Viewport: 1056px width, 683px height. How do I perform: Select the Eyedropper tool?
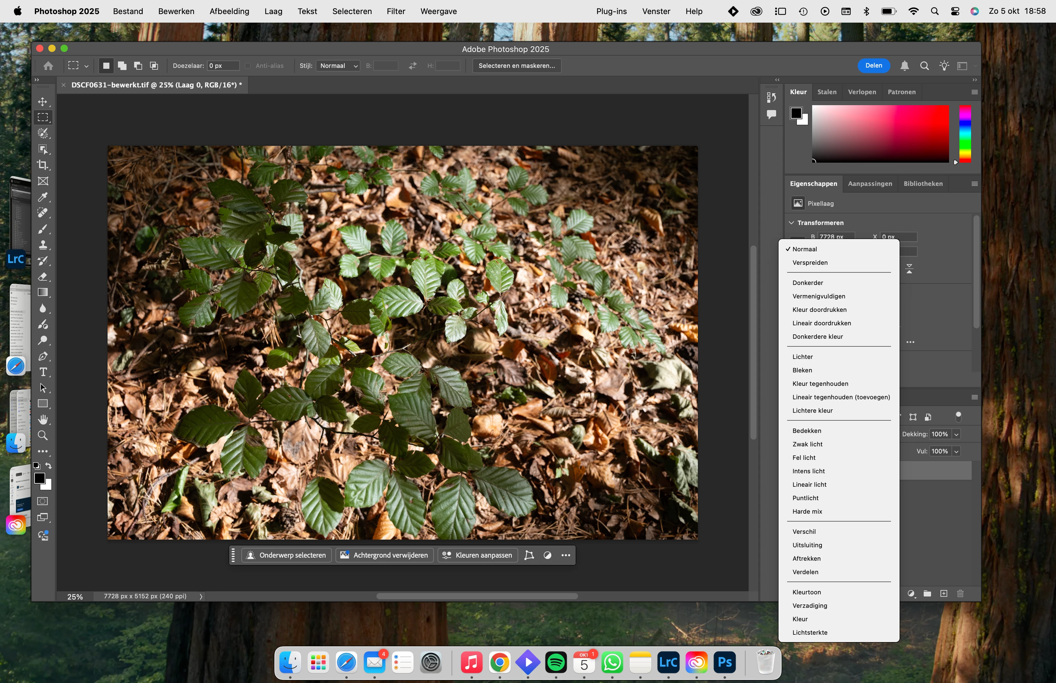43,197
